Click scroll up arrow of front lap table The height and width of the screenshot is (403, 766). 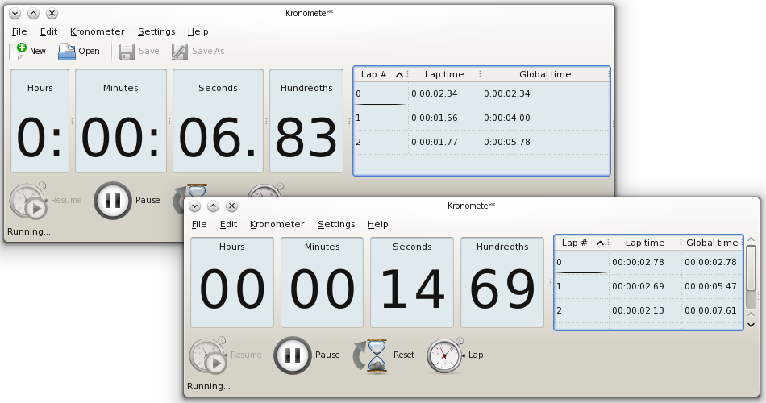[751, 239]
